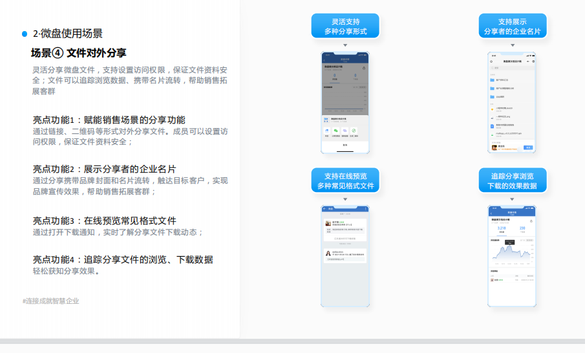Tap the generate QR code icon
The width and height of the screenshot is (585, 353).
[354, 131]
